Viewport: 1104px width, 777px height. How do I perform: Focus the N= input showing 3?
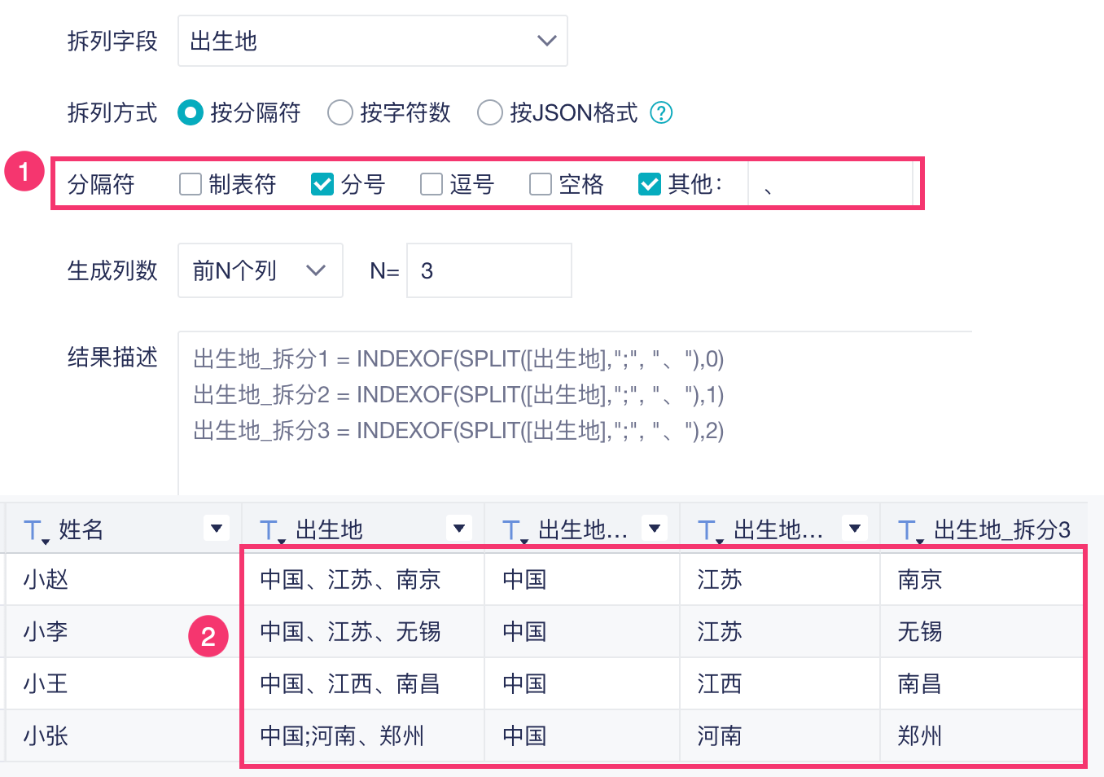(489, 270)
